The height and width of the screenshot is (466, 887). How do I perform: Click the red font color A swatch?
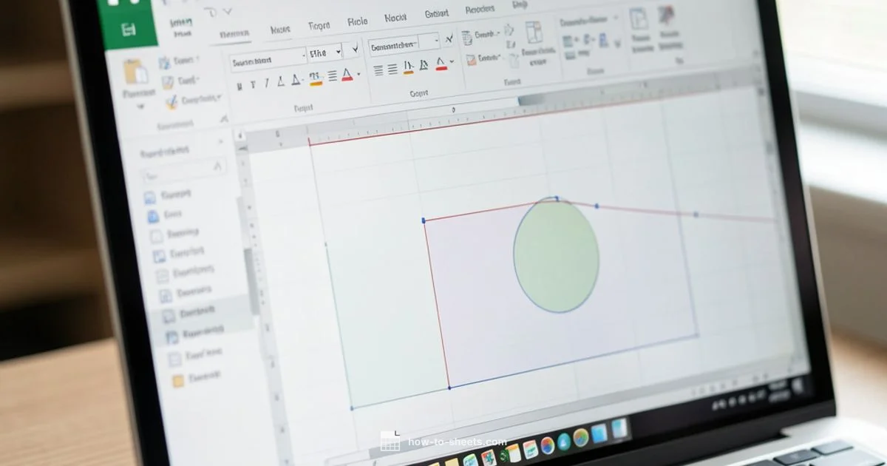[347, 76]
